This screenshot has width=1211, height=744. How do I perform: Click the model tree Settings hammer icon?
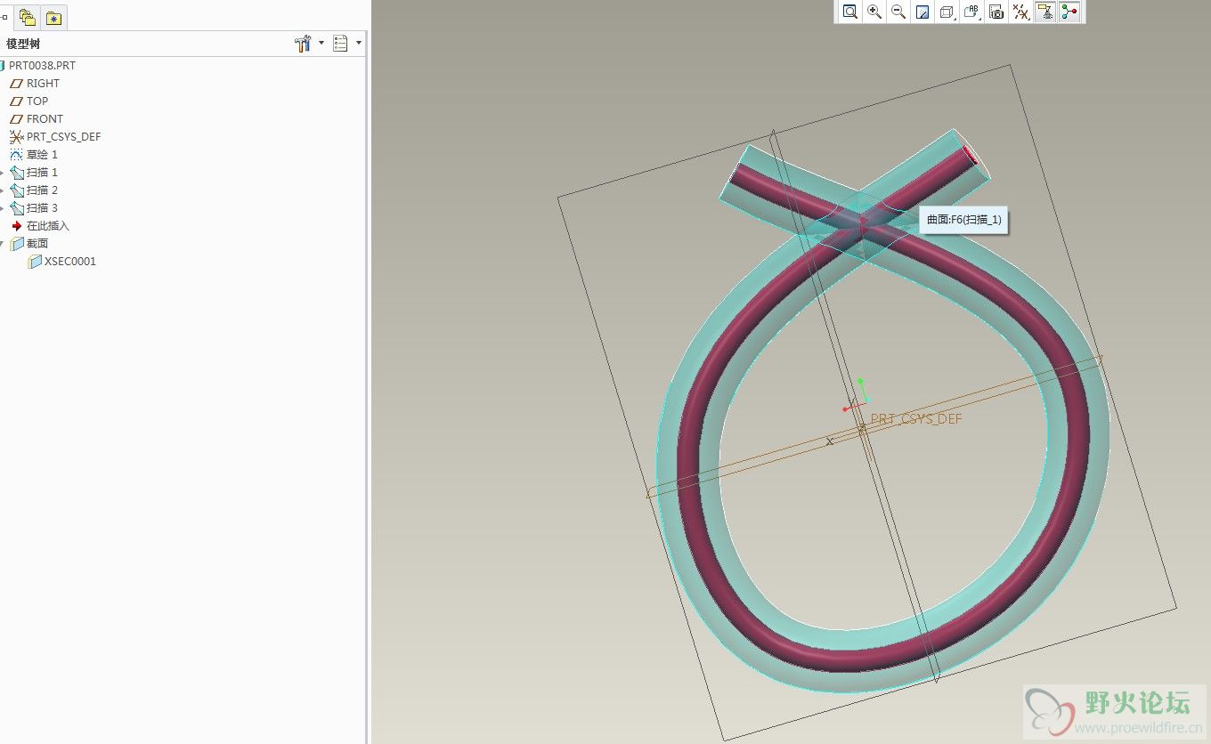point(303,44)
